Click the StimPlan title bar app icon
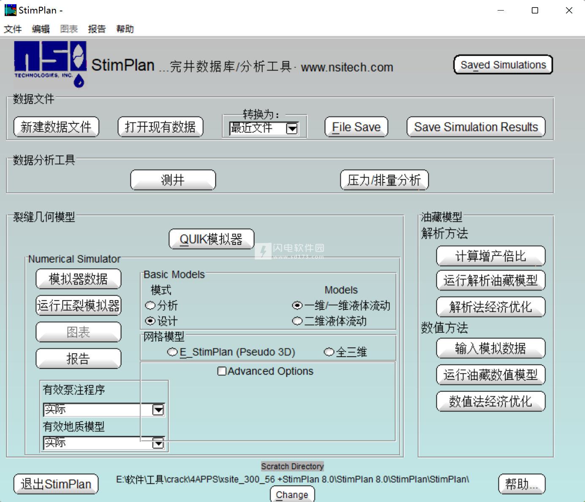The height and width of the screenshot is (502, 585). tap(10, 10)
